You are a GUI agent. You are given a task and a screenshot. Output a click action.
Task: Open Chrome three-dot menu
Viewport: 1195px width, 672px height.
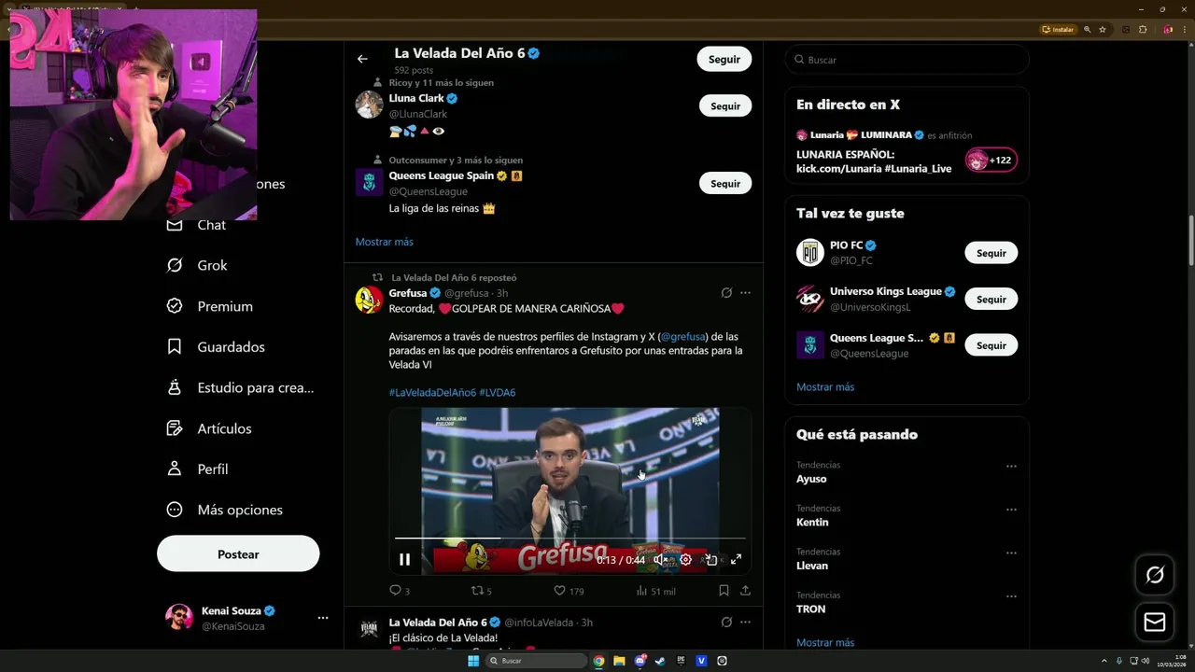coord(1184,30)
